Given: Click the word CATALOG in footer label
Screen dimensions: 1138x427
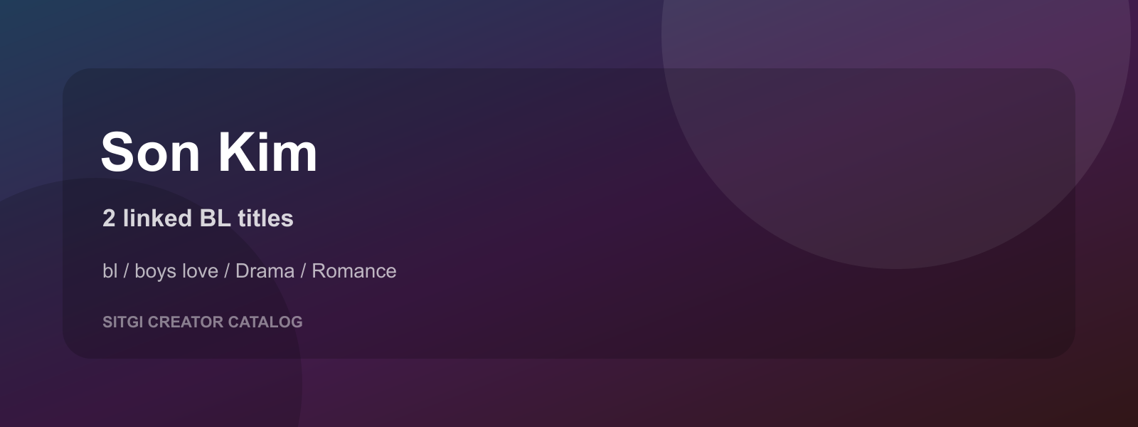Looking at the screenshot, I should point(265,322).
